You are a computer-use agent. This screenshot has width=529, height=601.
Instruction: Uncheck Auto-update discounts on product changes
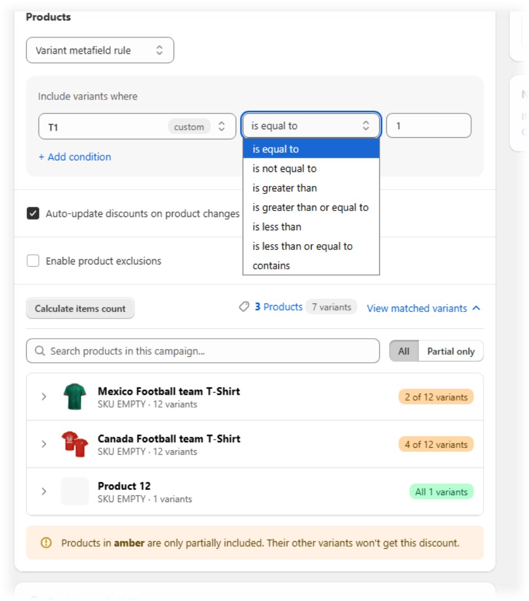33,213
